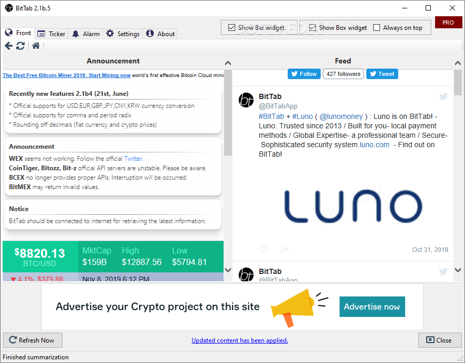Click the BitTab name in first tweet
Screen dimensions: 465x363
270,96
